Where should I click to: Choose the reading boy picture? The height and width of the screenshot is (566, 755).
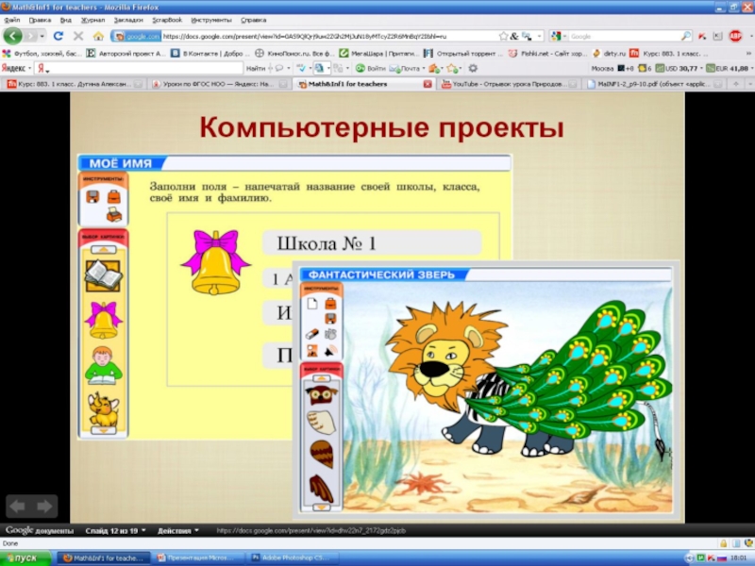pos(103,364)
